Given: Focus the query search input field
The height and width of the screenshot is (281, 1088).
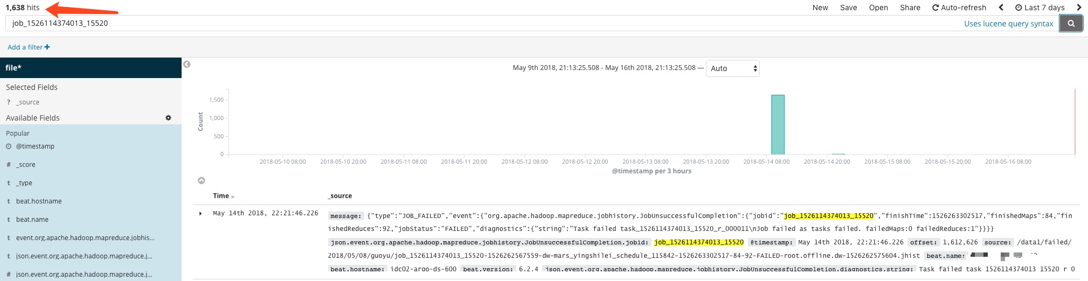Looking at the screenshot, I should pos(485,23).
